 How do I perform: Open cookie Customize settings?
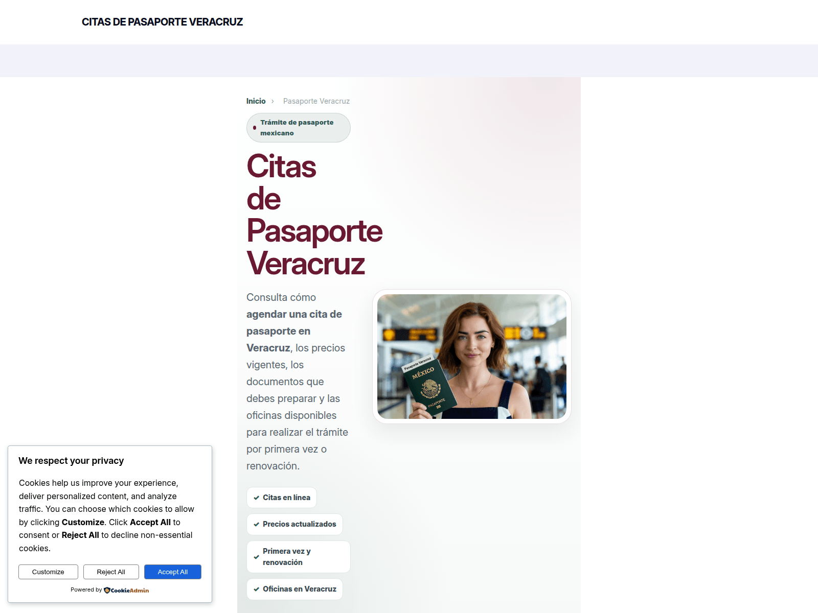(48, 572)
